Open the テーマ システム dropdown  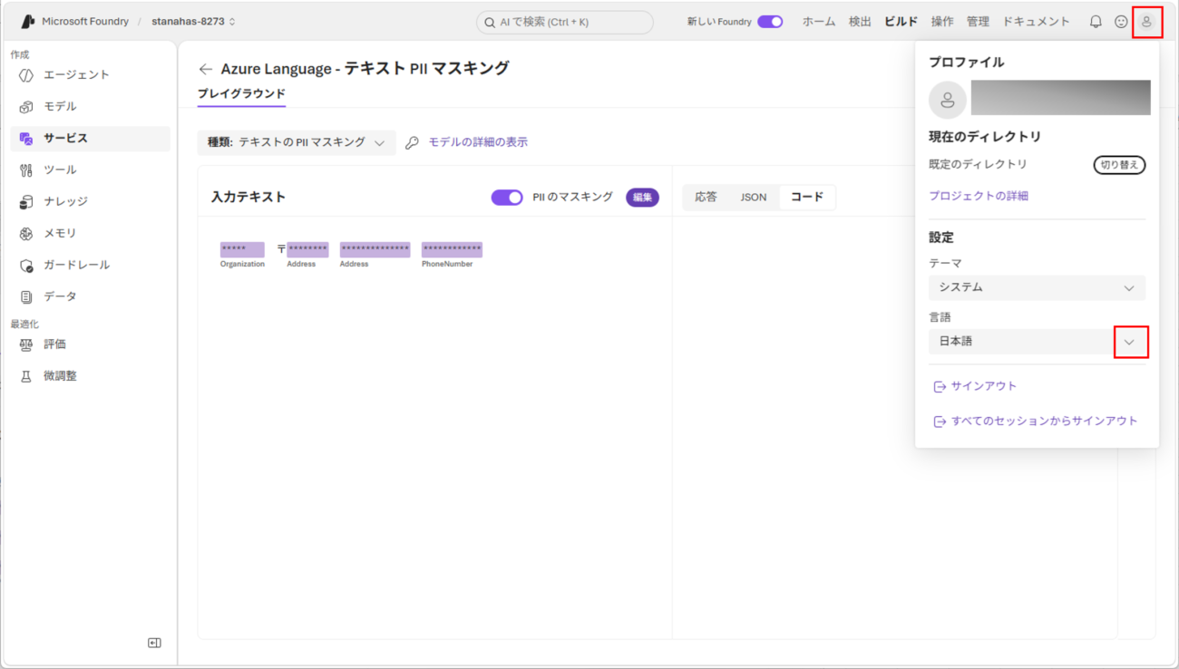tap(1037, 287)
